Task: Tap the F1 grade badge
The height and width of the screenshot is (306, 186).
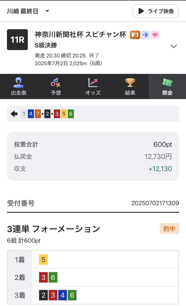Action: 135,35
